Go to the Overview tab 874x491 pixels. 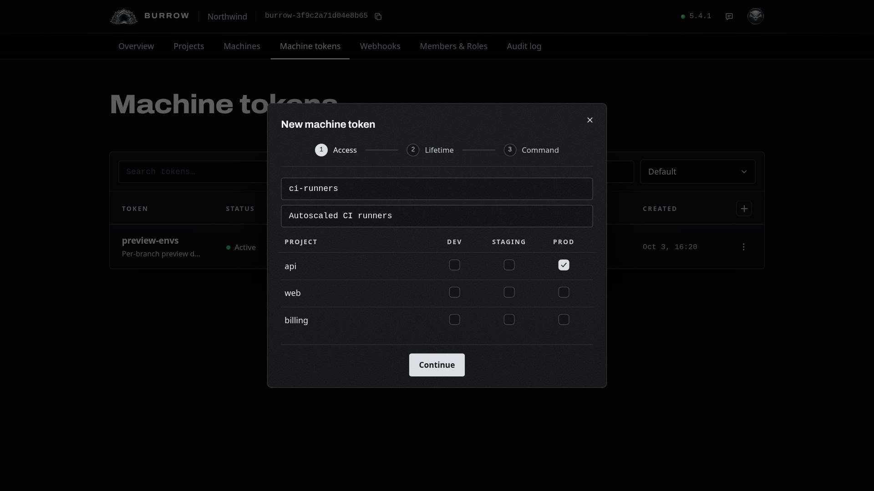point(136,46)
